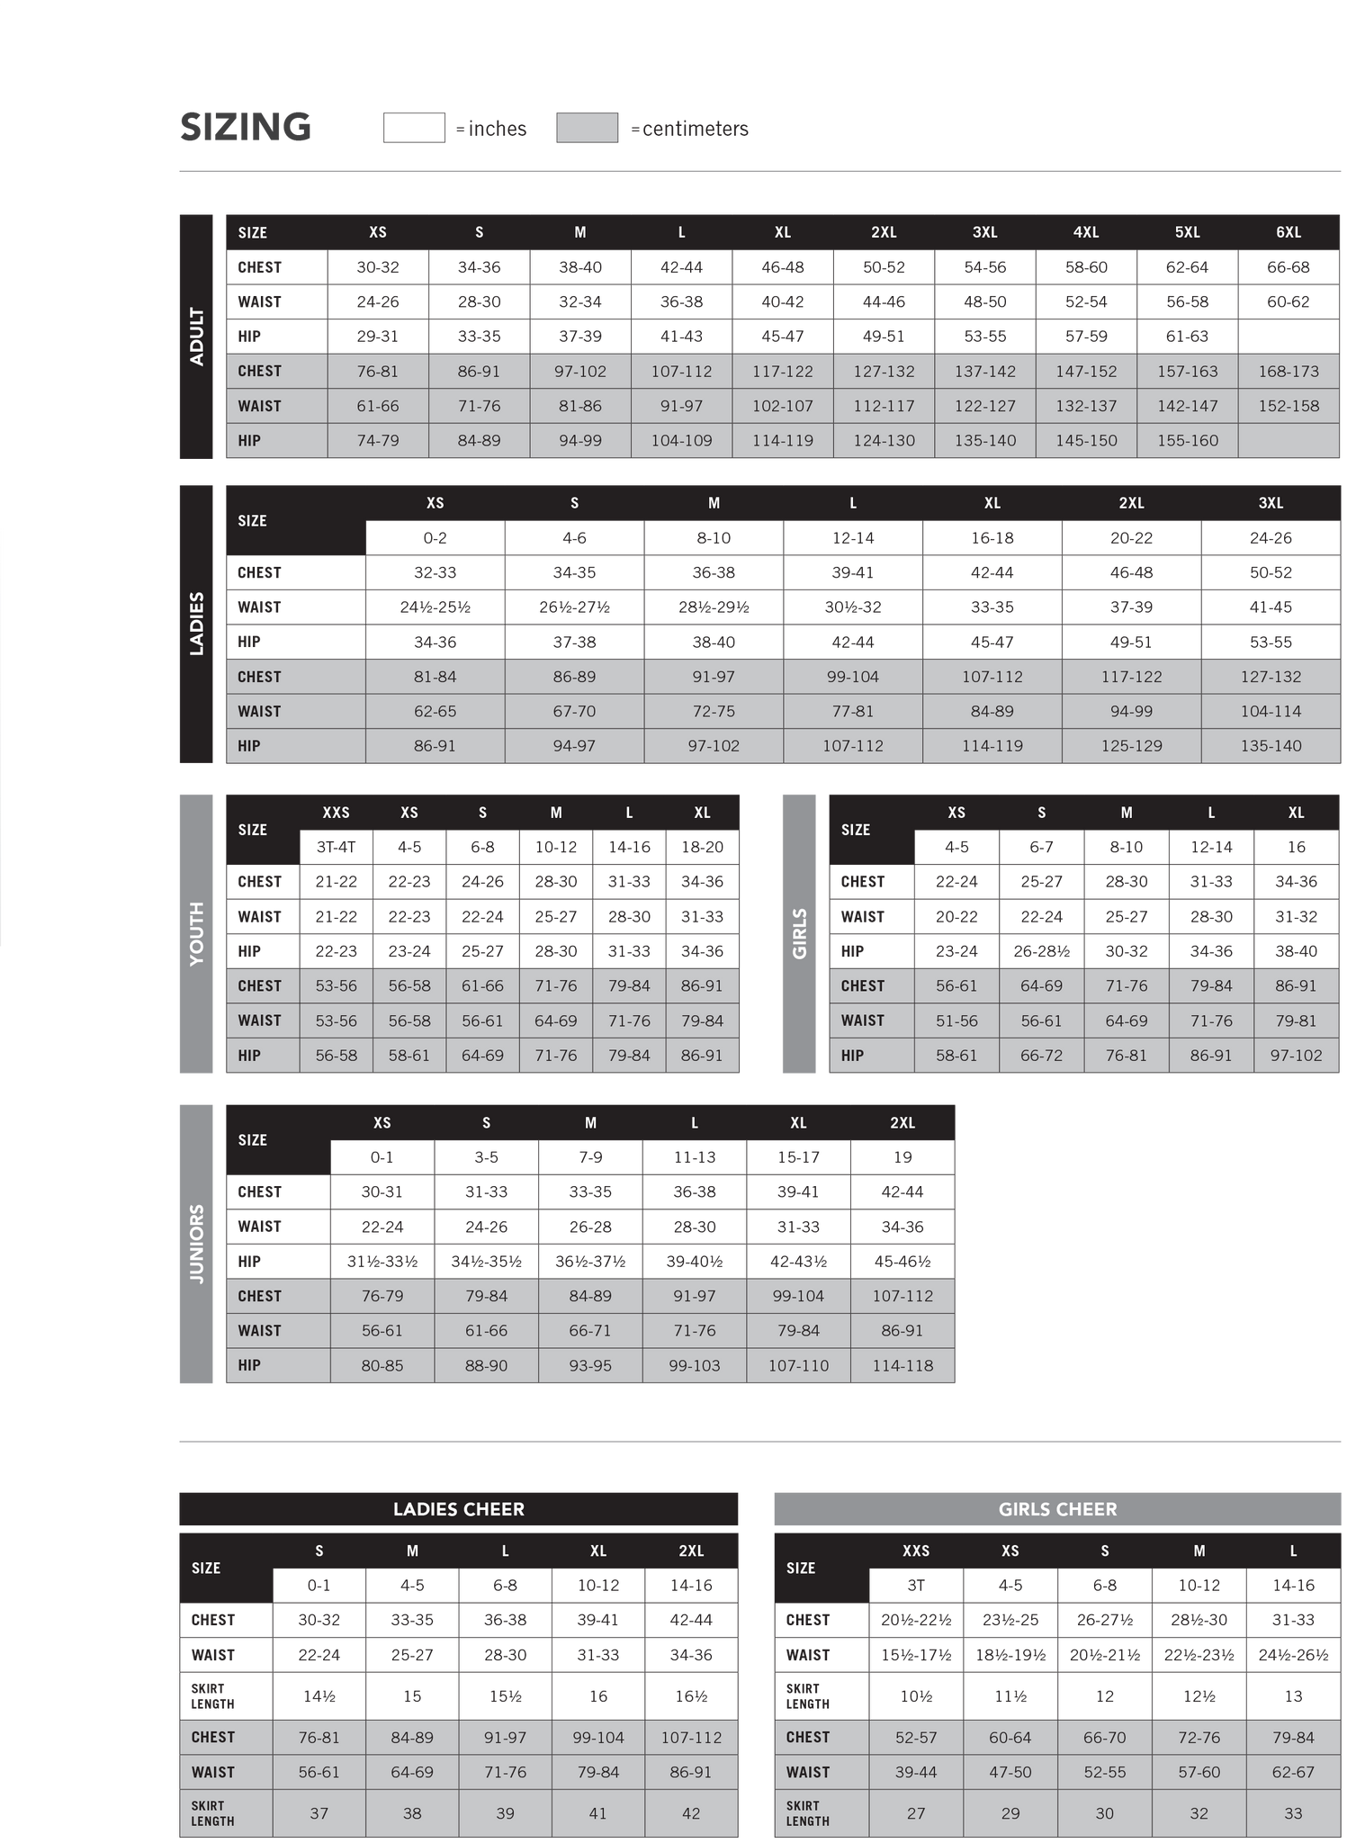Select the XXS header in Youth table
The height and width of the screenshot is (1843, 1347).
pyautogui.click(x=336, y=813)
